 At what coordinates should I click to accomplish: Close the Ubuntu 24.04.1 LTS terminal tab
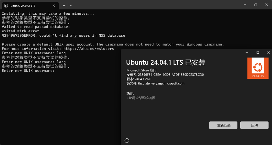[x=54, y=5]
